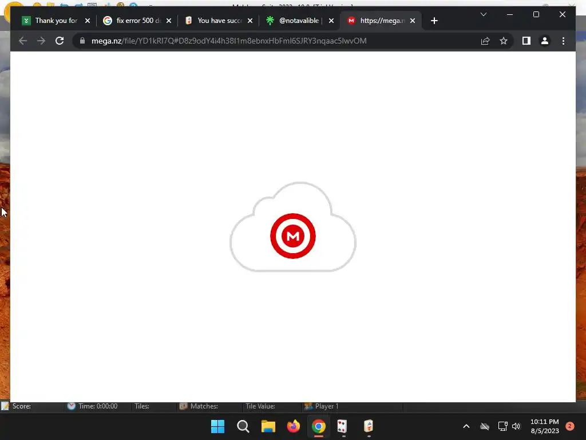
Task: Click the Tiles status bar entry
Action: click(x=142, y=406)
